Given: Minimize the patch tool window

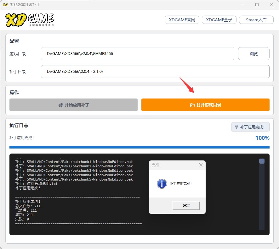Looking at the screenshot, I should click(x=242, y=5).
